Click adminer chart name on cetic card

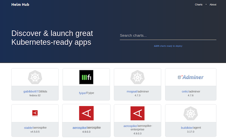[195, 91]
